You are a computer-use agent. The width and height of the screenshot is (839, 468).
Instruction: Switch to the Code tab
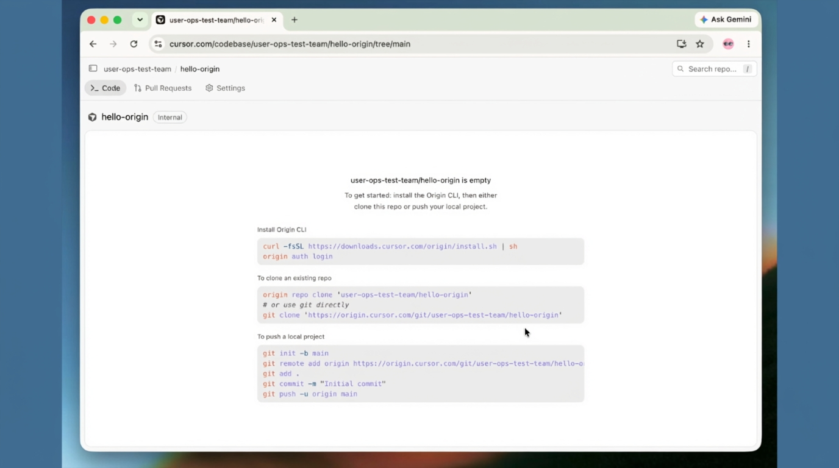click(105, 88)
